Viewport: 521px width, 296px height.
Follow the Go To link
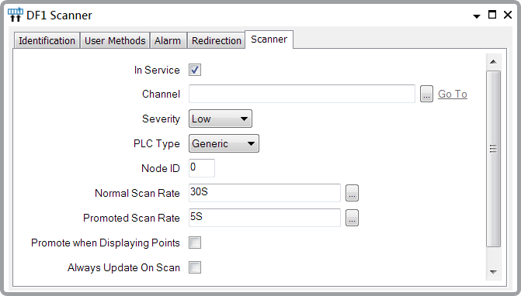point(453,94)
